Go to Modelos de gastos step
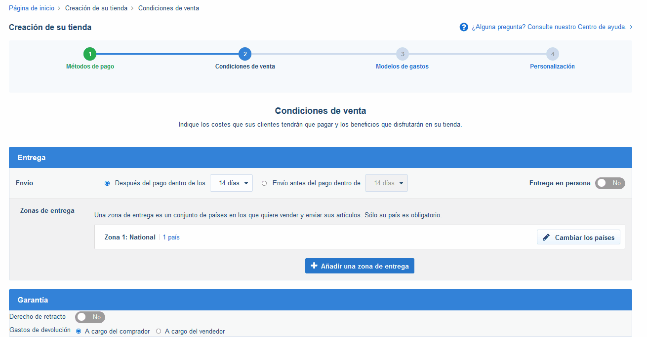Screen dimensions: 647x337 (402, 67)
